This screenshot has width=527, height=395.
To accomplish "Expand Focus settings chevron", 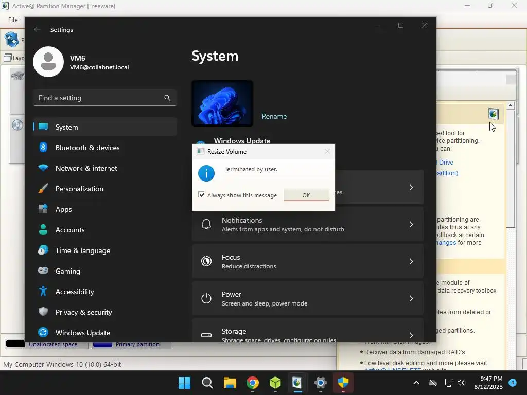I will tap(411, 261).
